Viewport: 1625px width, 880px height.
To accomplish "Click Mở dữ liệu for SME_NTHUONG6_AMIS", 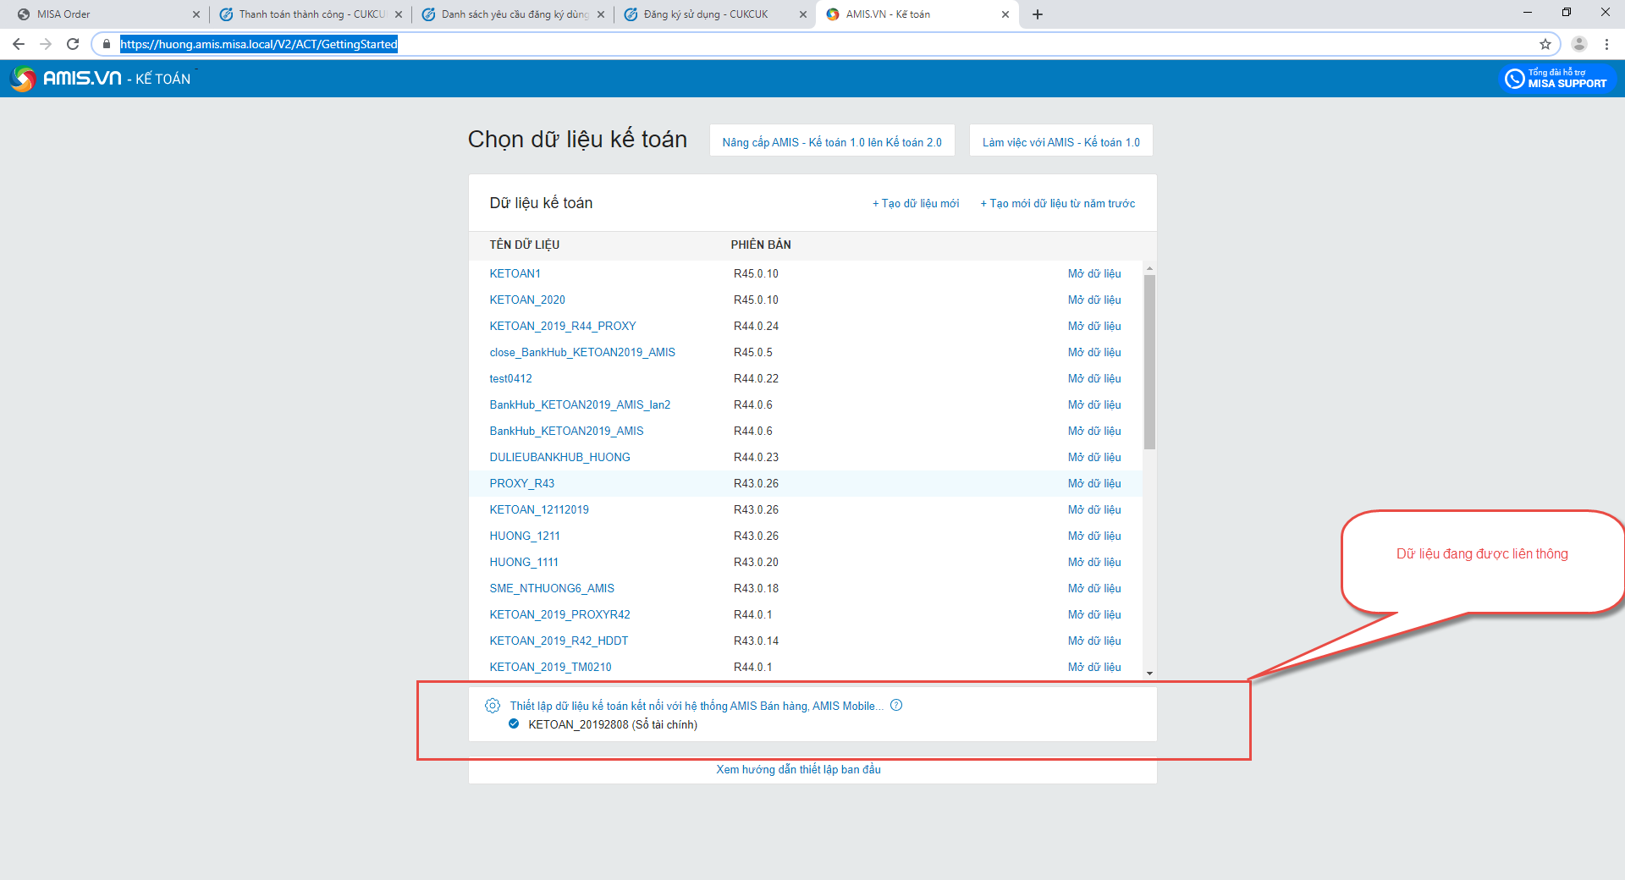I will click(1094, 589).
